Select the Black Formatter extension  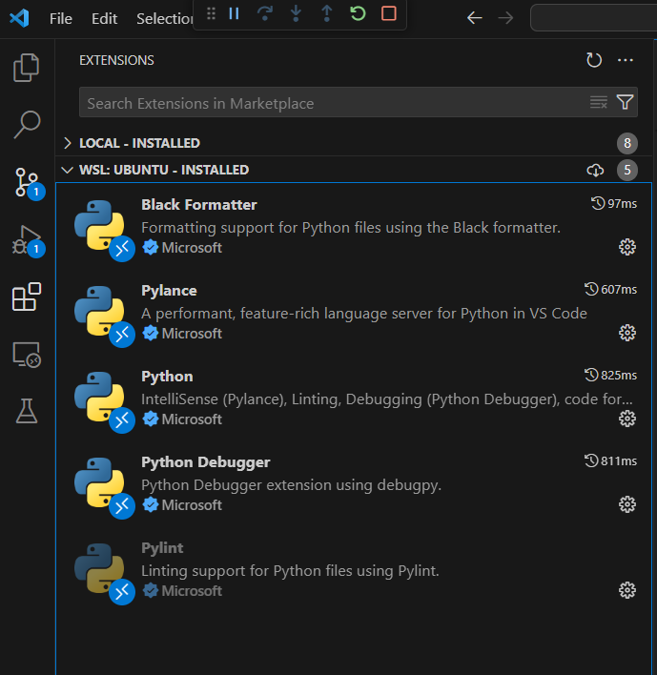click(354, 227)
